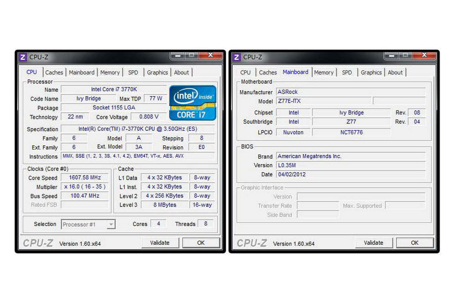This screenshot has width=456, height=304.
Task: Click the Ext. Model value "3A"
Action: pos(139,147)
